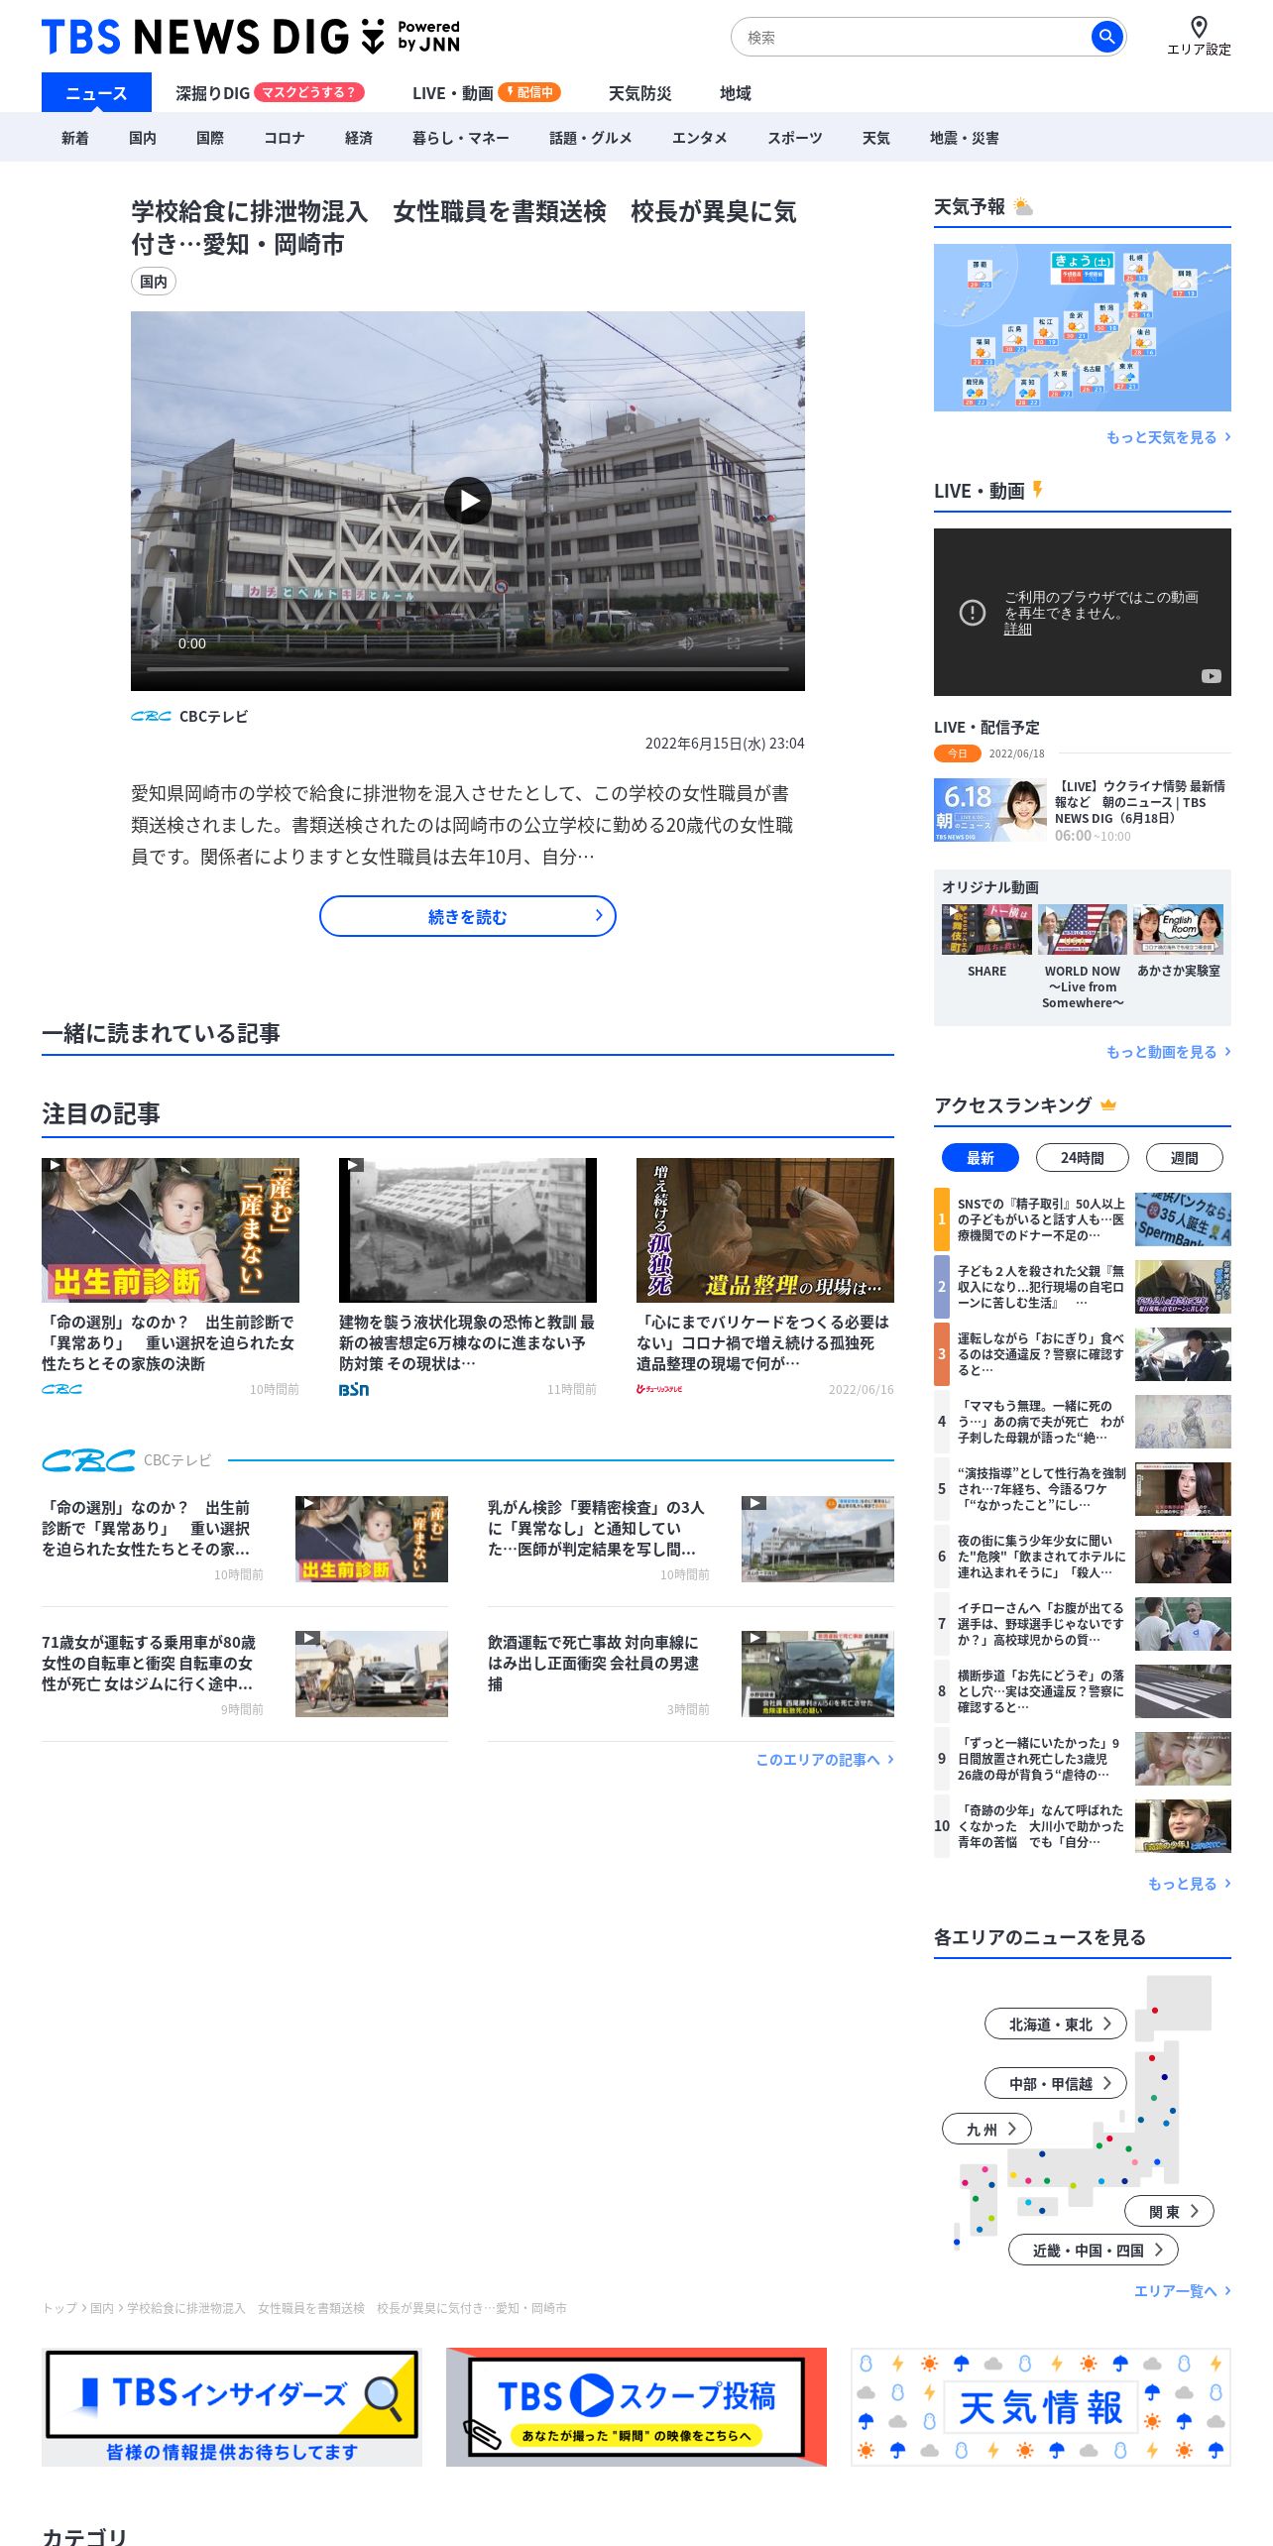Select the エンタメ sub-menu item
The height and width of the screenshot is (2546, 1273).
[x=699, y=138]
